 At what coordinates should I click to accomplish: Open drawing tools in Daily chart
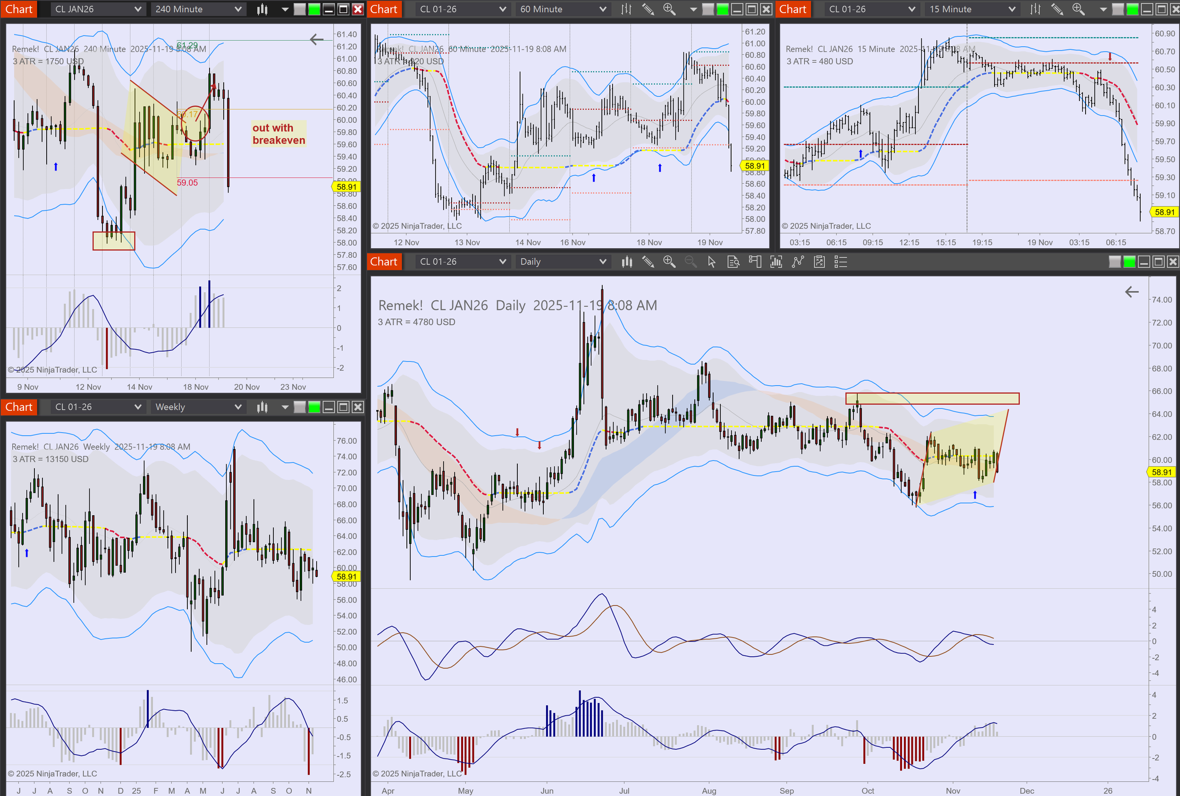[648, 262]
